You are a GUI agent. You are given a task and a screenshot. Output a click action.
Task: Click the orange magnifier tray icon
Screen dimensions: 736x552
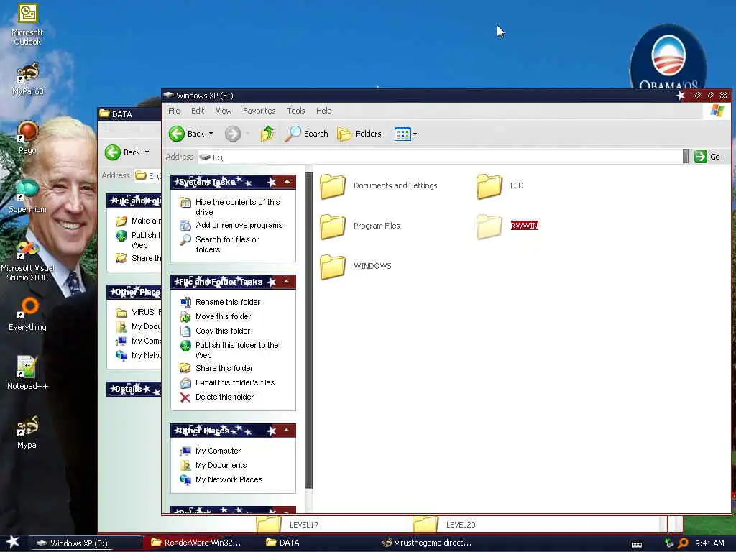(x=683, y=543)
